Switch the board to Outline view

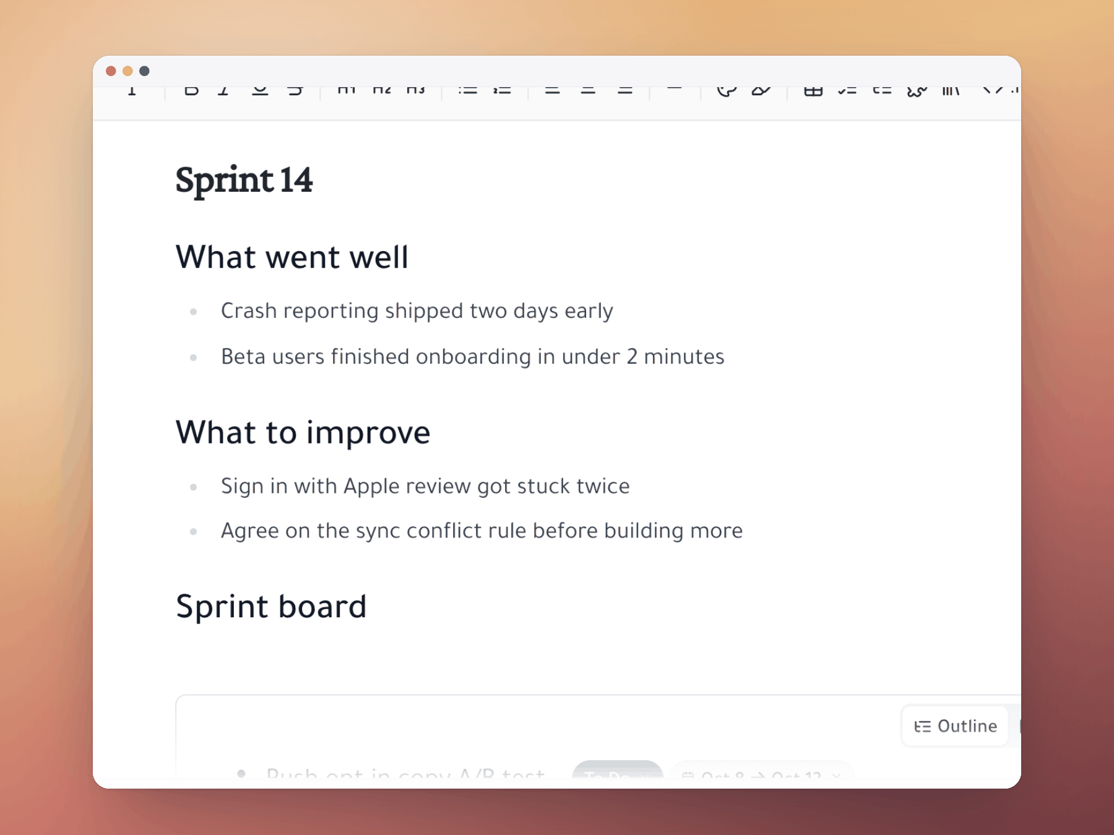coord(956,726)
